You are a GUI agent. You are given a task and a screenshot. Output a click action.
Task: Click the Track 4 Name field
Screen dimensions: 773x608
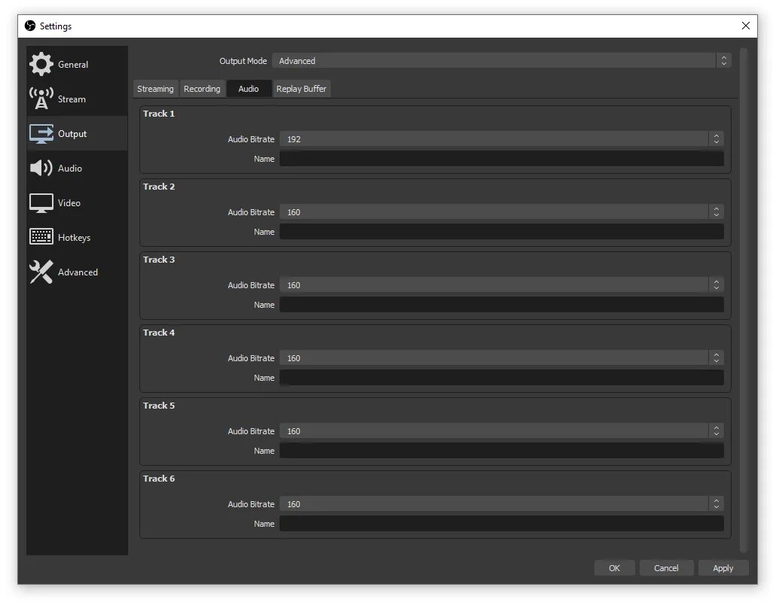tap(501, 378)
